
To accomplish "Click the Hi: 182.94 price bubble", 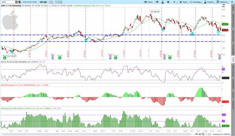I will [x=155, y=12].
